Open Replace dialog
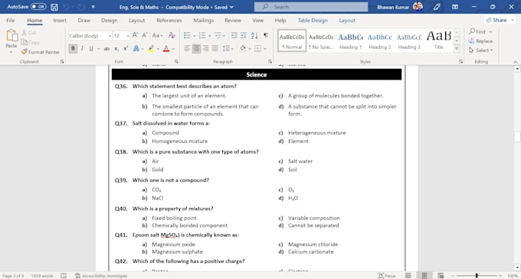 pyautogui.click(x=480, y=41)
